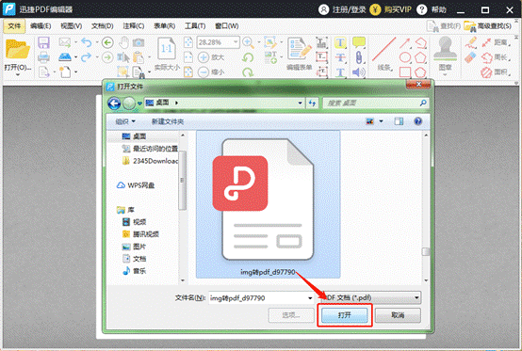Select the Hand pan tool
Screen dimensions: 522x351
click(x=123, y=42)
